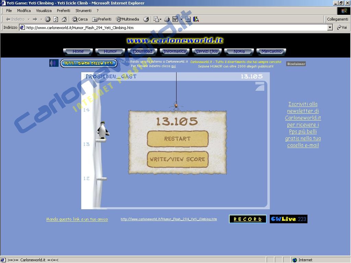This screenshot has width=351, height=263.
Task: Click the Internet zone globe icon in status bar
Action: [294, 260]
